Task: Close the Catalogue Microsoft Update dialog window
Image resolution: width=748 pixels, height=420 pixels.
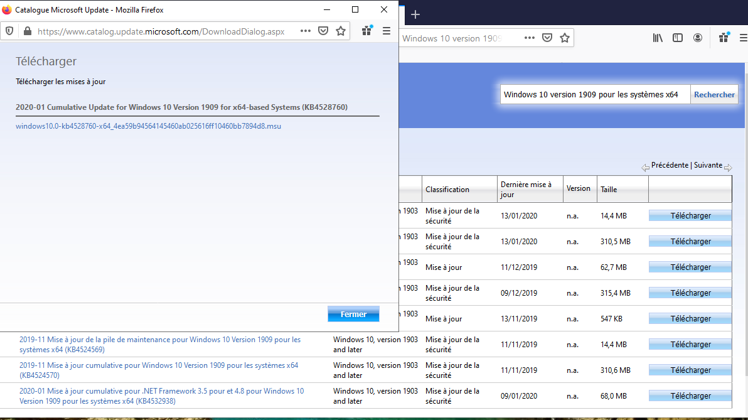Action: coord(384,9)
